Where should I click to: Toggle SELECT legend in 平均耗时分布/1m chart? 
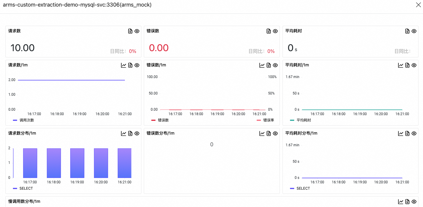[x=300, y=188]
